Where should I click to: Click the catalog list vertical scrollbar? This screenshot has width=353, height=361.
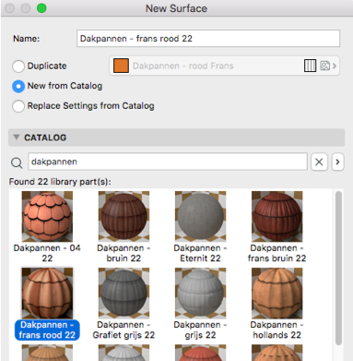coord(338,268)
